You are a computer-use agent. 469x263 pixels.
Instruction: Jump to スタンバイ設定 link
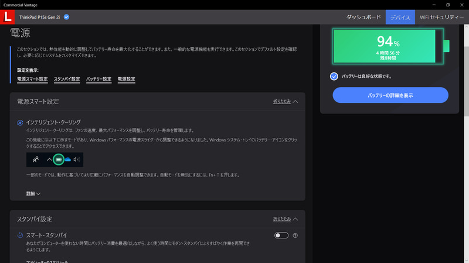click(x=67, y=79)
